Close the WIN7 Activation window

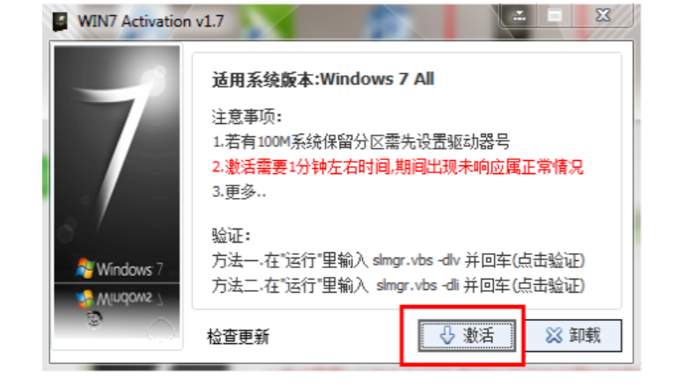point(603,16)
